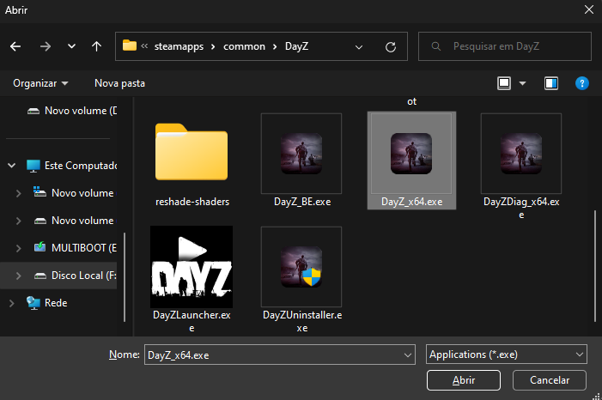Close the Abrir dialog

coord(589,9)
